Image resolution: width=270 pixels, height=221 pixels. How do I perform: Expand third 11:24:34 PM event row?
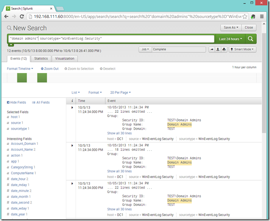(72, 184)
